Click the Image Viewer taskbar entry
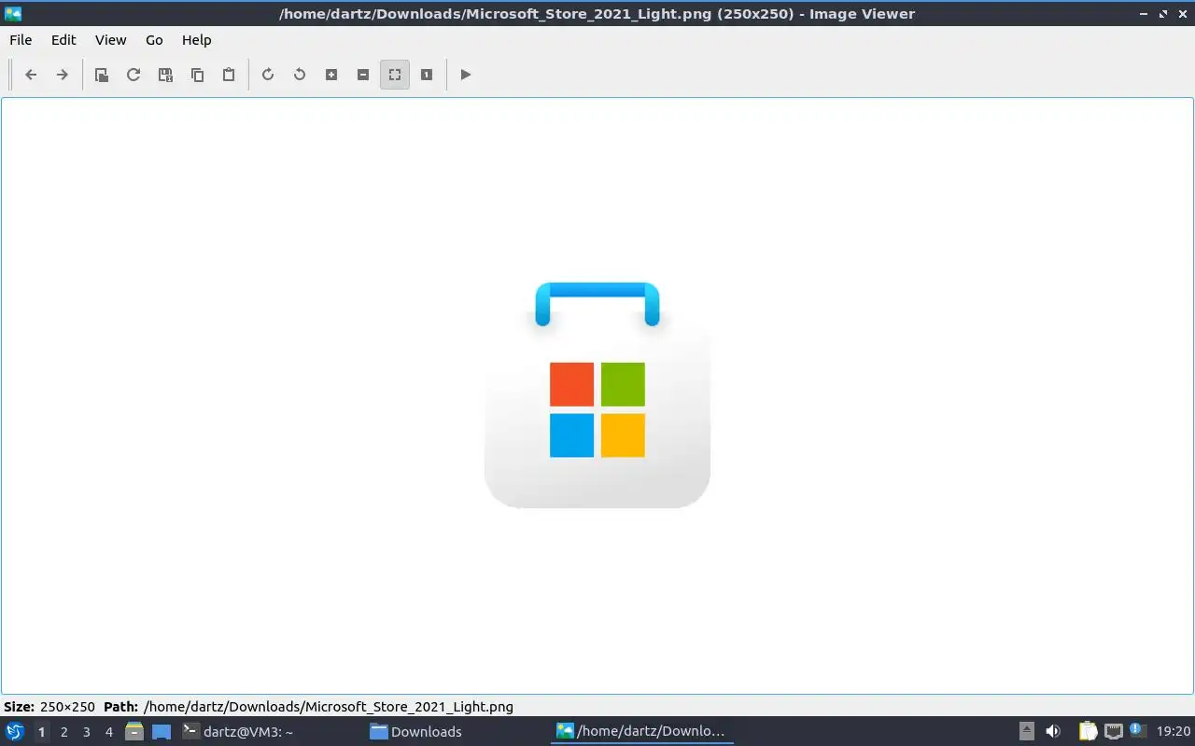 point(642,731)
